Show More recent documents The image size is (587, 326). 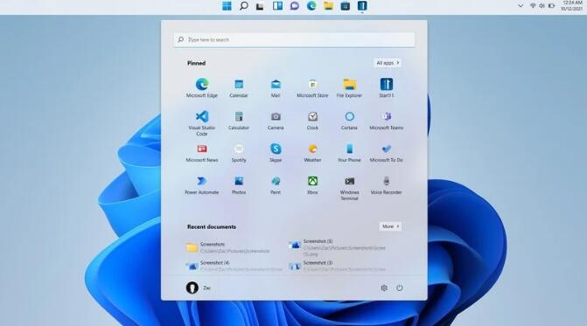(390, 226)
